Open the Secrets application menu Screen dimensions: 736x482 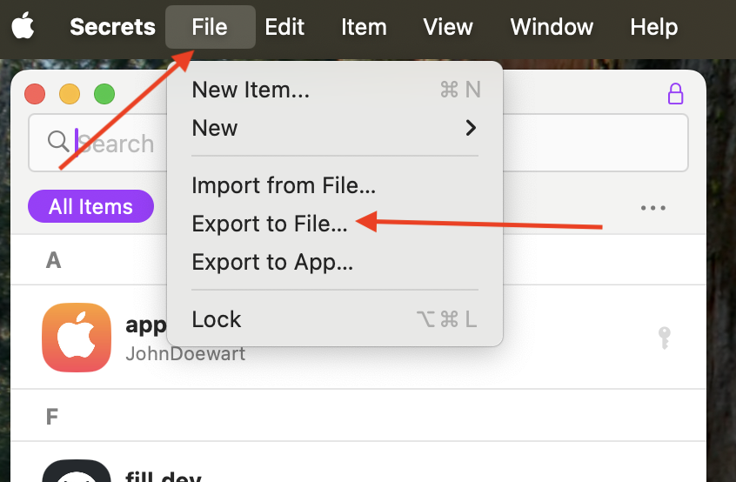click(112, 27)
